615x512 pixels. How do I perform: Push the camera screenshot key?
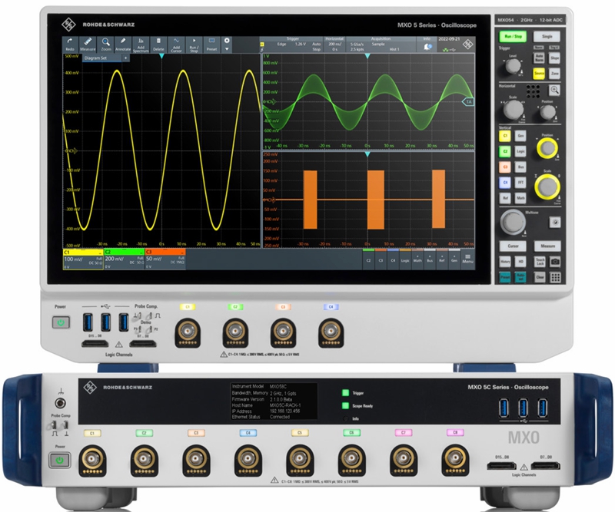[x=555, y=261]
